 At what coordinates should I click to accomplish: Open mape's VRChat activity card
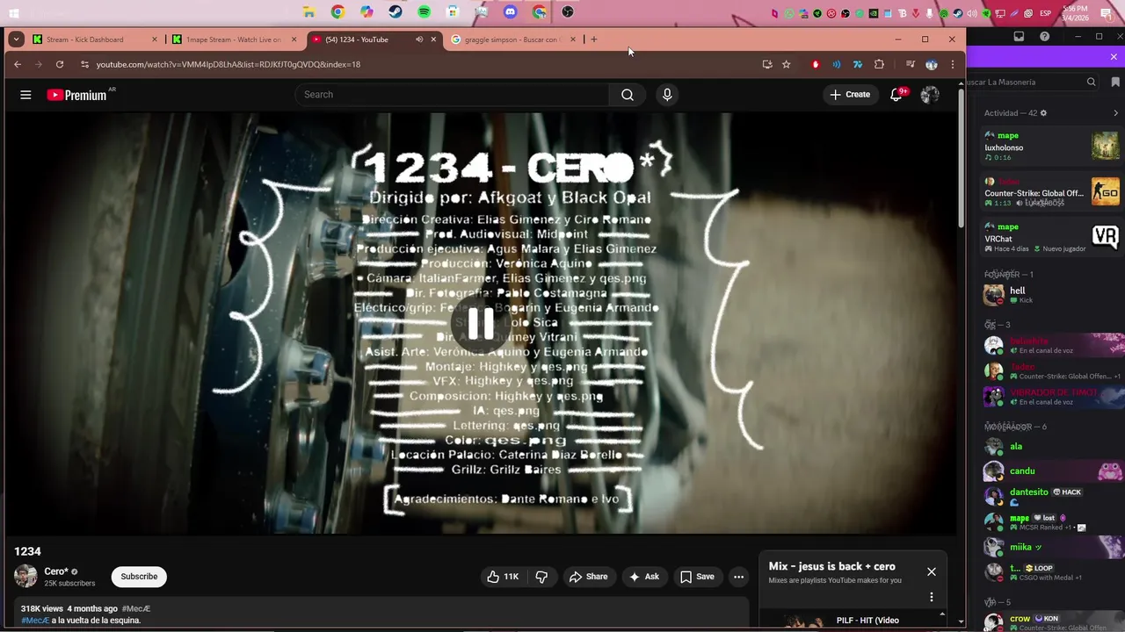pos(1051,237)
